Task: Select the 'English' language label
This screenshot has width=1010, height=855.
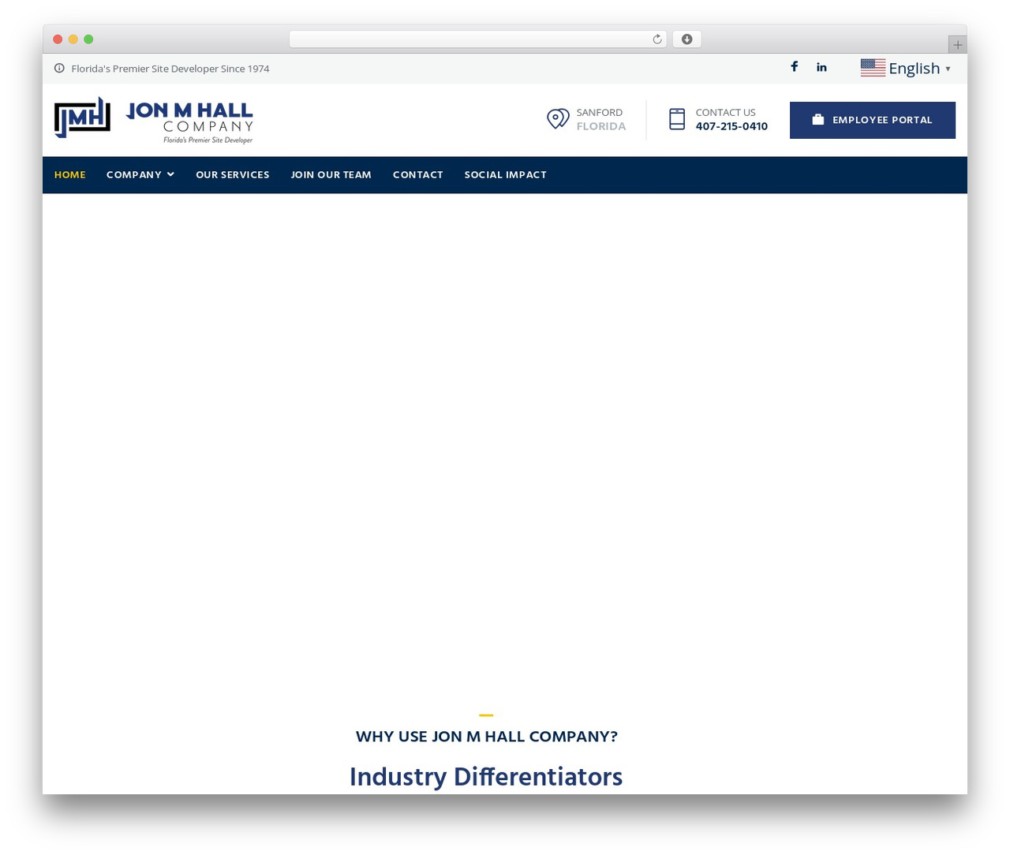Action: [914, 69]
